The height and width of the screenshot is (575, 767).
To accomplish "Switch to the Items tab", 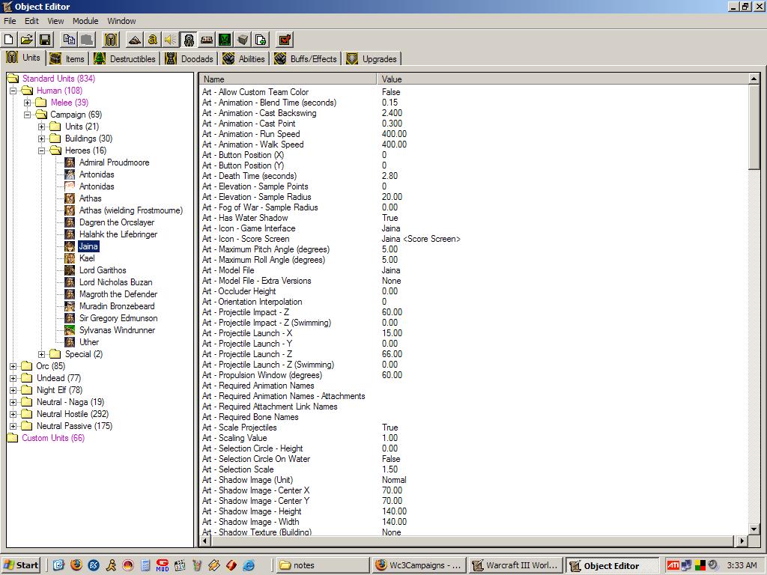I will pos(68,58).
